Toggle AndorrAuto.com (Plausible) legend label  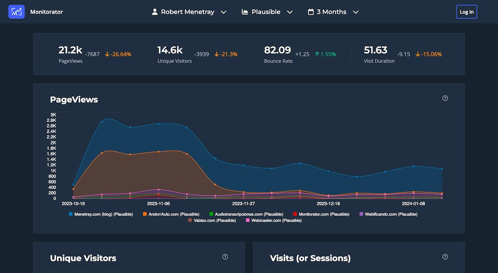click(x=174, y=214)
